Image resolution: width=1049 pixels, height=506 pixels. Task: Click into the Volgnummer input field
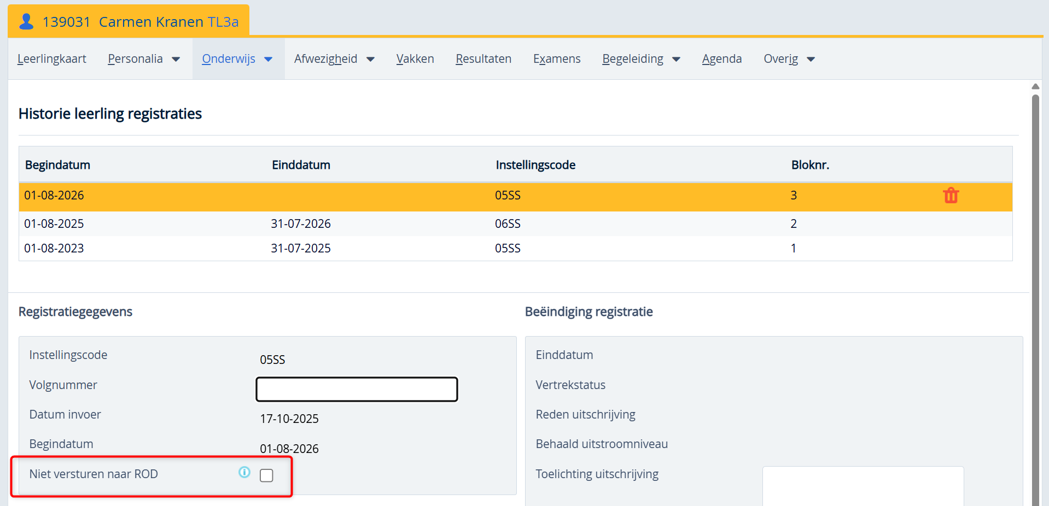(357, 389)
